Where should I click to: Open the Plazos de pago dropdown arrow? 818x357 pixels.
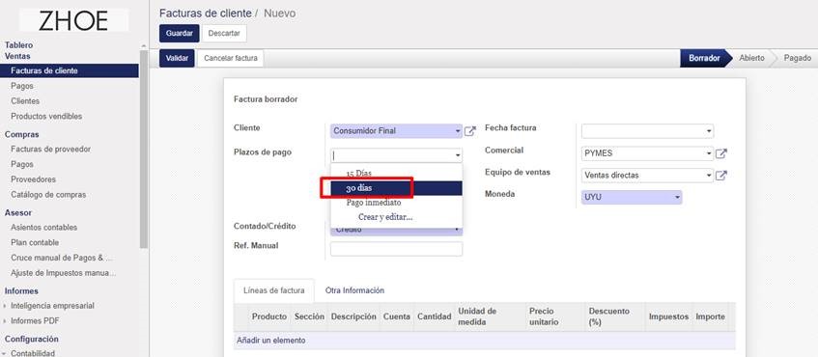point(458,155)
